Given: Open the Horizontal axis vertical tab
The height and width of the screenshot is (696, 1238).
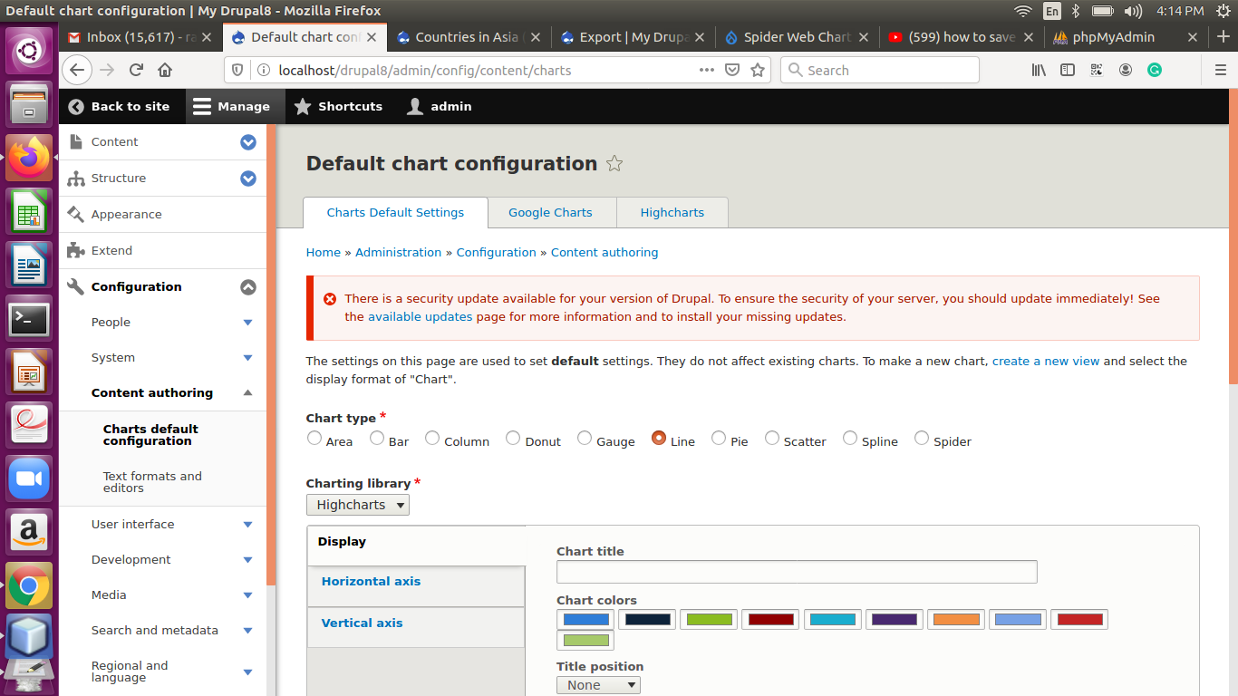Looking at the screenshot, I should [372, 582].
